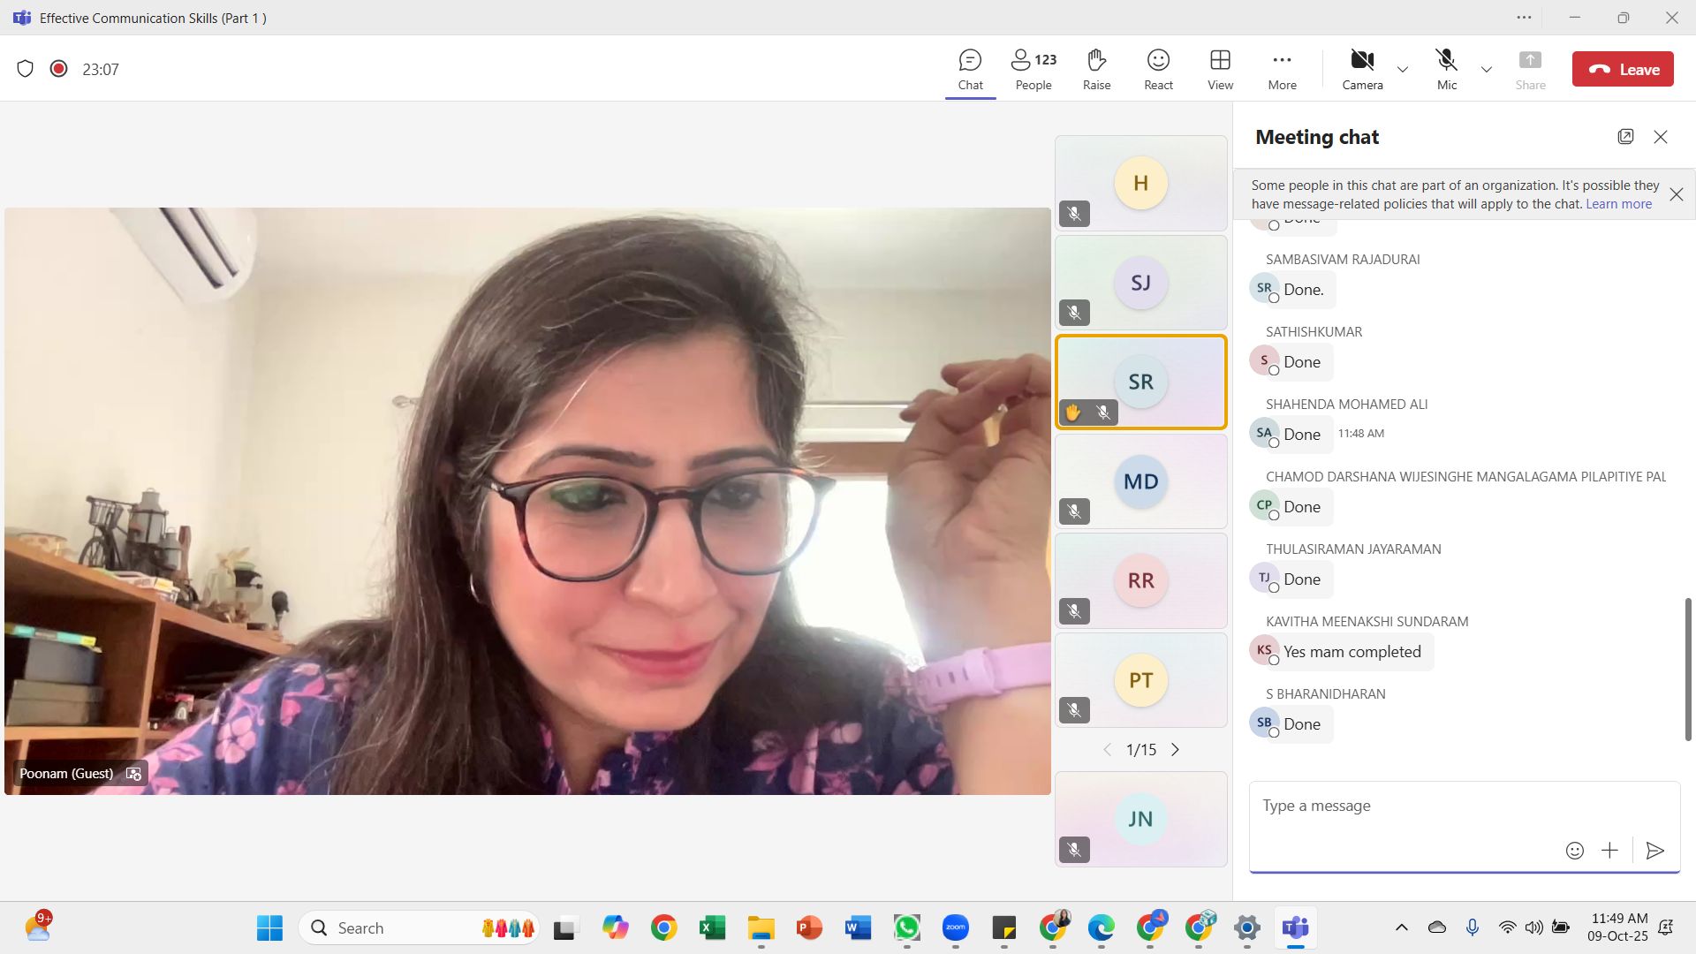Image resolution: width=1696 pixels, height=954 pixels.
Task: Leave the meeting
Action: click(1623, 69)
